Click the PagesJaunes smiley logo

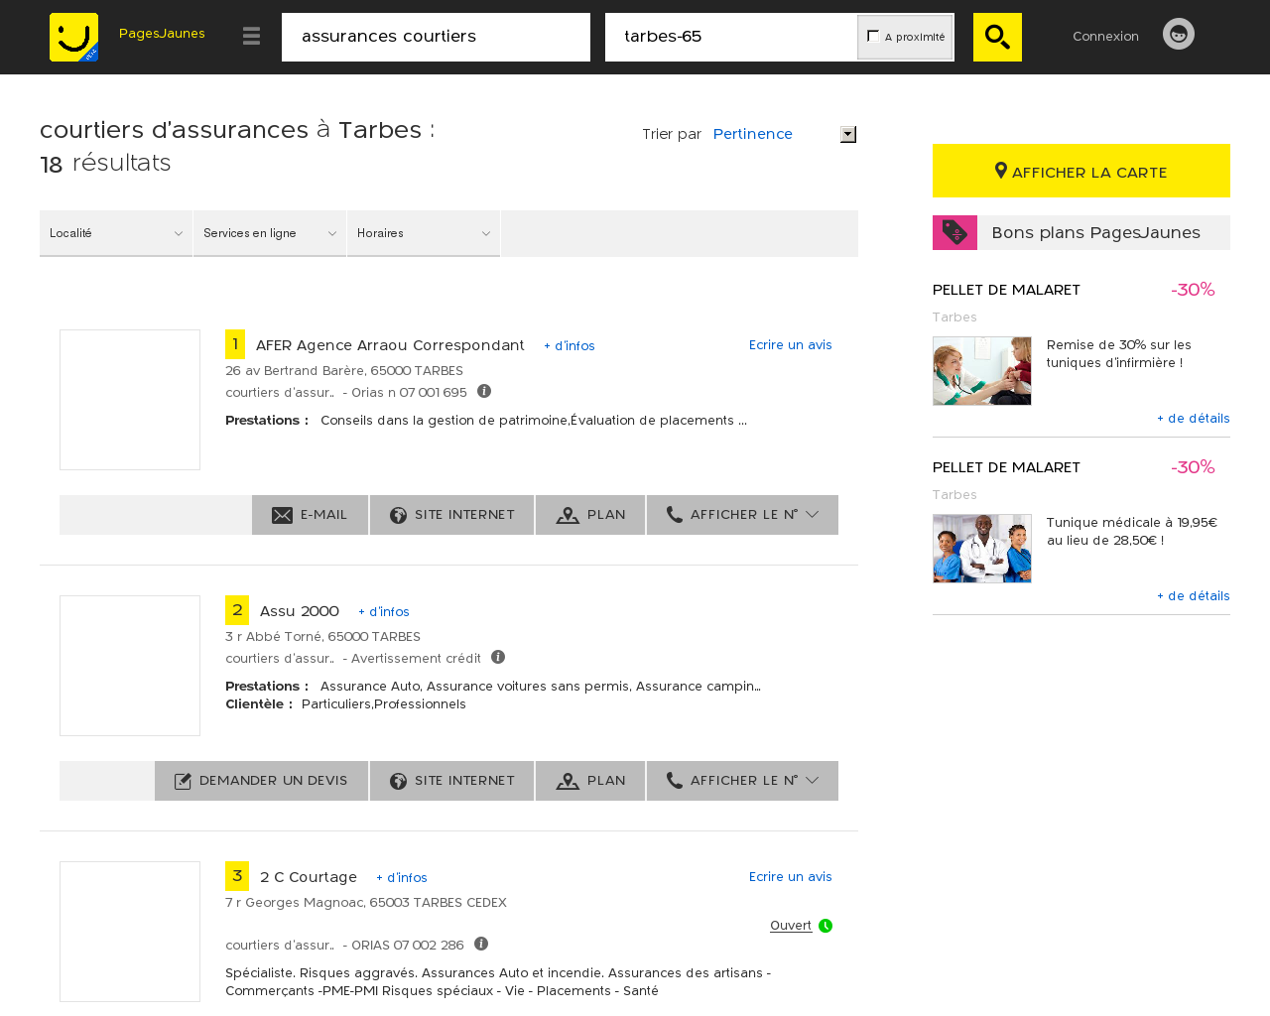(x=73, y=37)
